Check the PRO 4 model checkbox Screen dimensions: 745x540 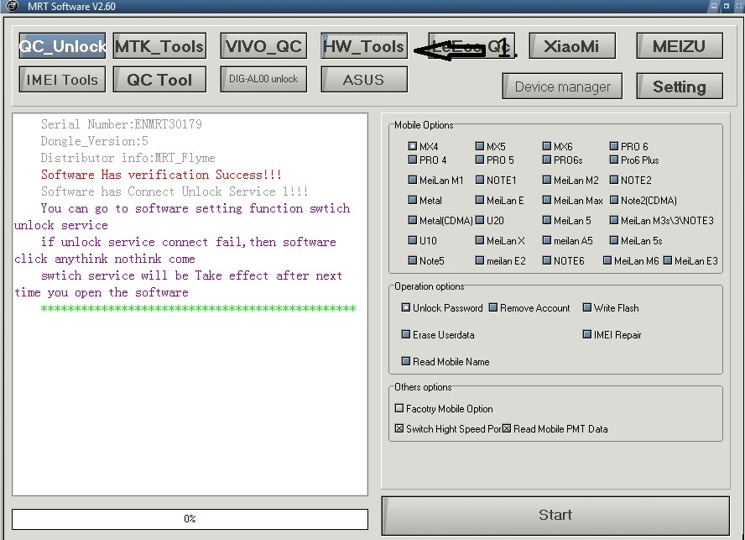click(x=413, y=160)
